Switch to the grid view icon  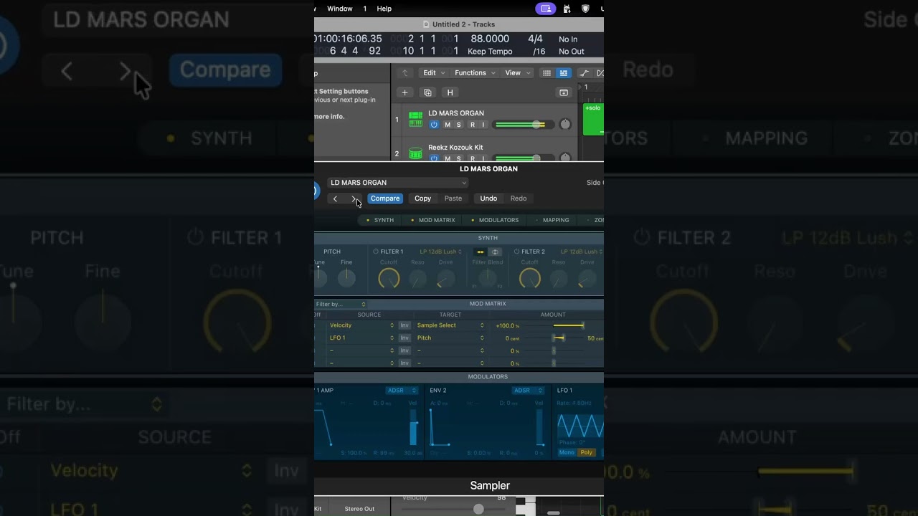546,73
